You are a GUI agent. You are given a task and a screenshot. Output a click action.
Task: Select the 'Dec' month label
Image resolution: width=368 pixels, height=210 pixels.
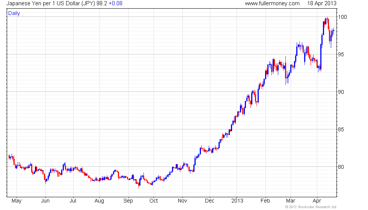click(x=210, y=201)
